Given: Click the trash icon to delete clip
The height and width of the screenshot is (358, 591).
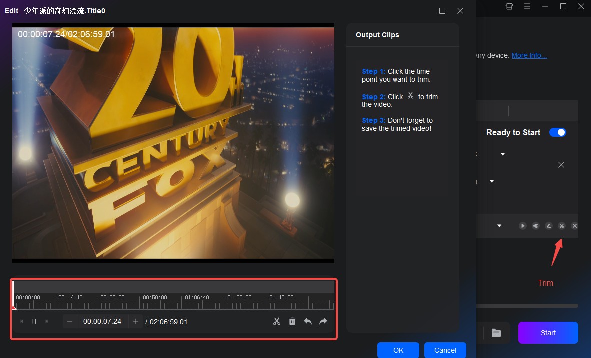Looking at the screenshot, I should [x=292, y=321].
